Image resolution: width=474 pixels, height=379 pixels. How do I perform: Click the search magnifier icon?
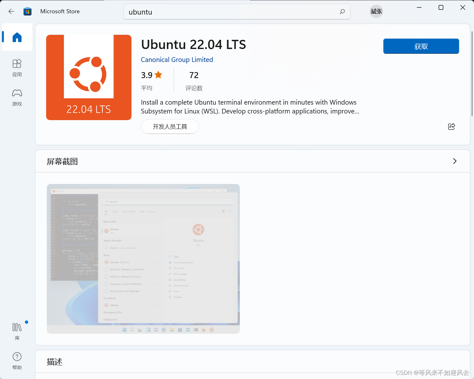coord(342,11)
